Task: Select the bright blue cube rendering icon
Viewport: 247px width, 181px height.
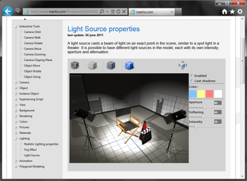Action: [x=129, y=66]
